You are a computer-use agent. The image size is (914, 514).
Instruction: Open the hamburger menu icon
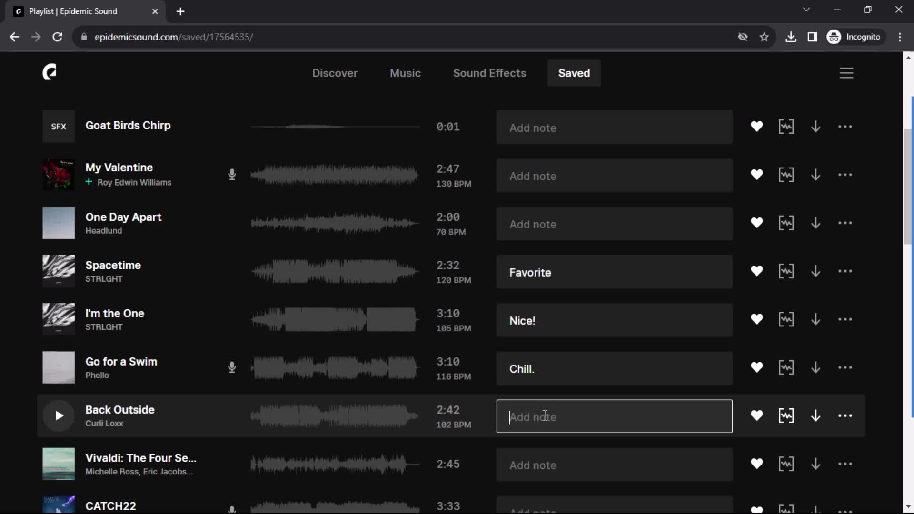846,73
